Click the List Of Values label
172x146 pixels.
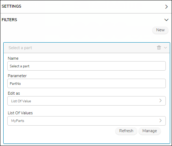pos(20,113)
